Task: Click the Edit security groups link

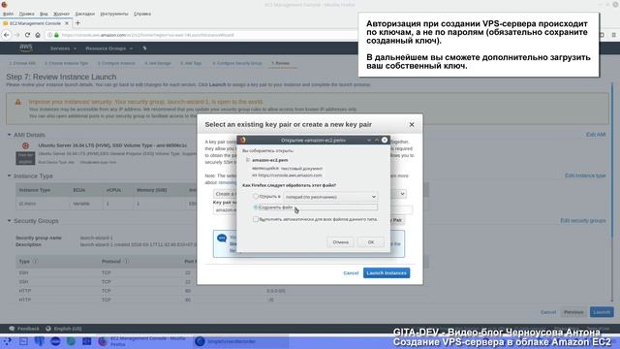Action: [x=583, y=220]
